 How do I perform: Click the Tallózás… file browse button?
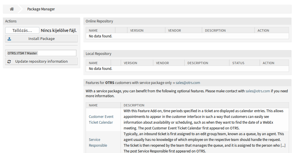[x=22, y=30]
